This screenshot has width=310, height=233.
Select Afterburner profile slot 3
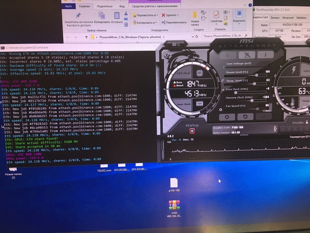(295, 128)
